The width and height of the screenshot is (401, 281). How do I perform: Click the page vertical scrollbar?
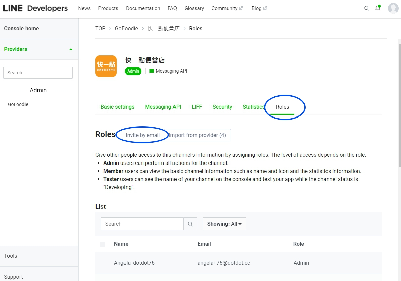400,105
